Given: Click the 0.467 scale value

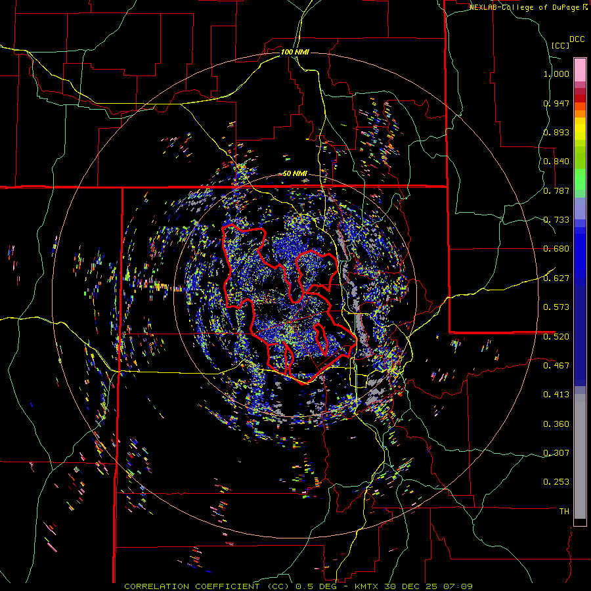Looking at the screenshot, I should pos(556,365).
